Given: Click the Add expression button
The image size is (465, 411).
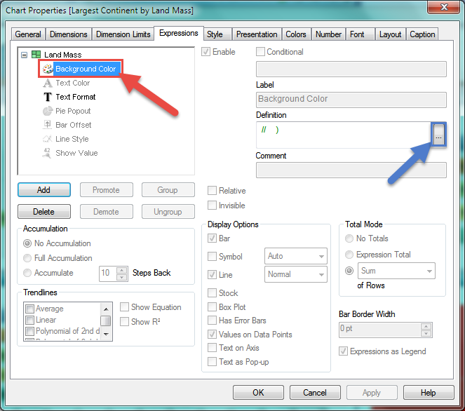Looking at the screenshot, I should click(x=44, y=190).
